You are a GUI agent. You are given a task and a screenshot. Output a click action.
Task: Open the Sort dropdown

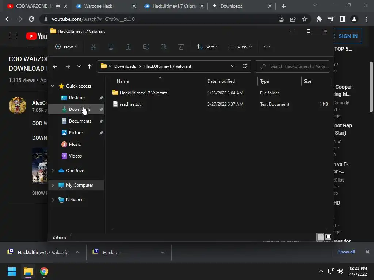(208, 47)
